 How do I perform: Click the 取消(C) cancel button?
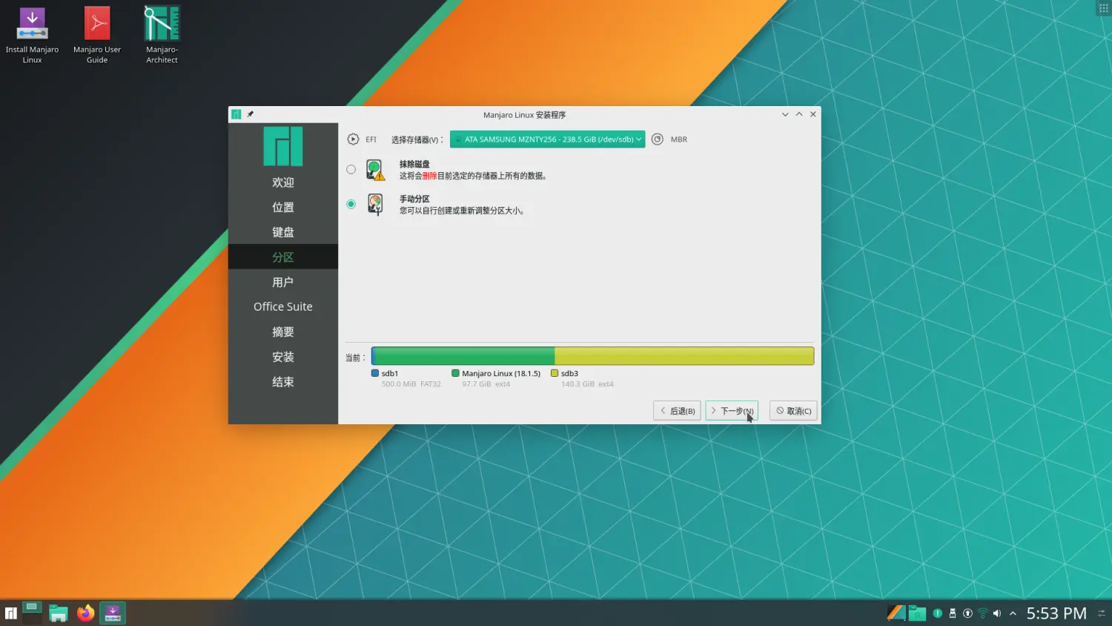point(793,411)
